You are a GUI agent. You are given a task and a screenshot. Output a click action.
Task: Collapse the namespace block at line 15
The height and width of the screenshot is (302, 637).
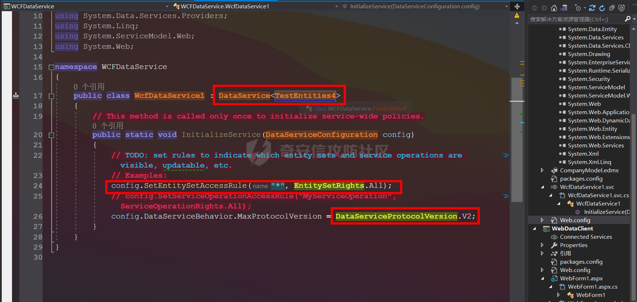pyautogui.click(x=51, y=67)
